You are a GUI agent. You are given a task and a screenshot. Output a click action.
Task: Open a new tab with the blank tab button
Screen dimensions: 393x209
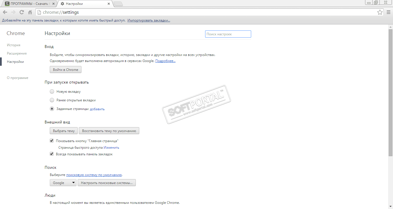point(118,4)
